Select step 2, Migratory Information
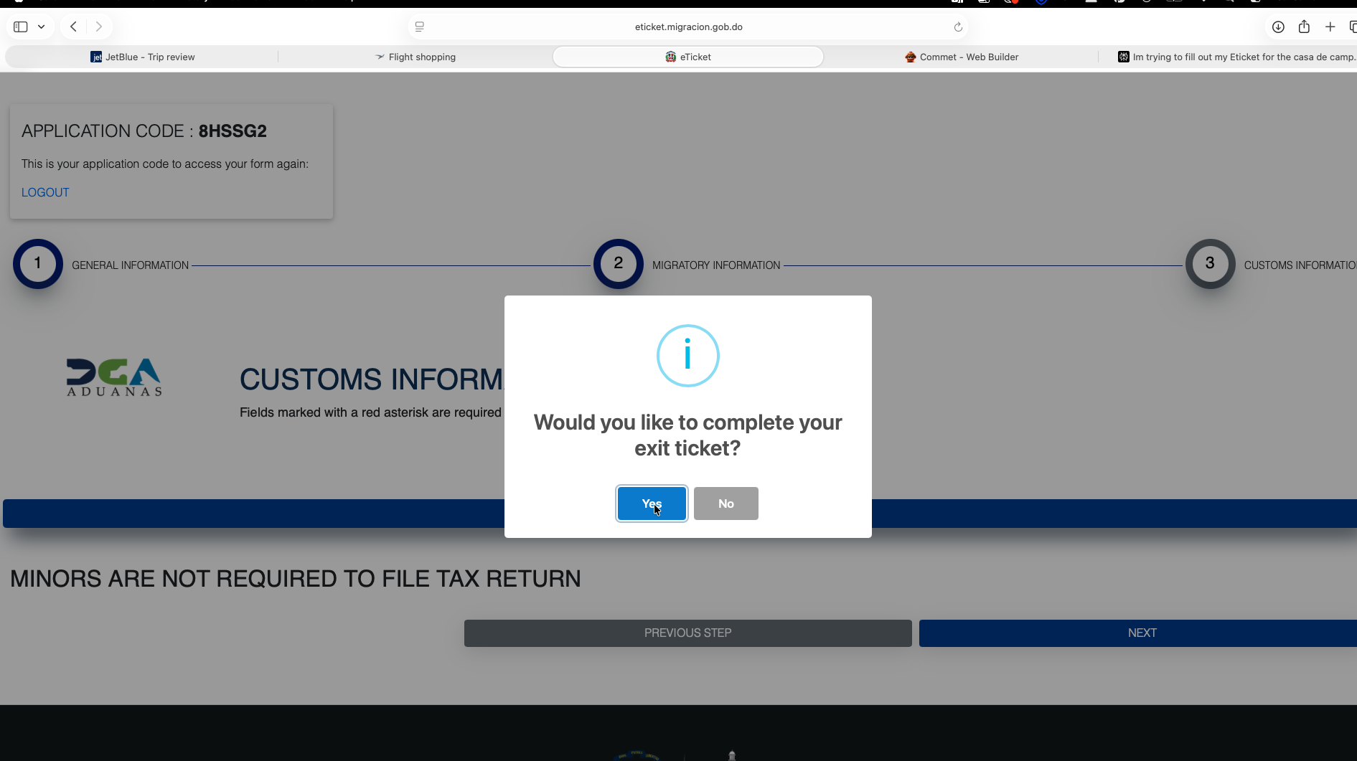The height and width of the screenshot is (761, 1357). pyautogui.click(x=619, y=264)
